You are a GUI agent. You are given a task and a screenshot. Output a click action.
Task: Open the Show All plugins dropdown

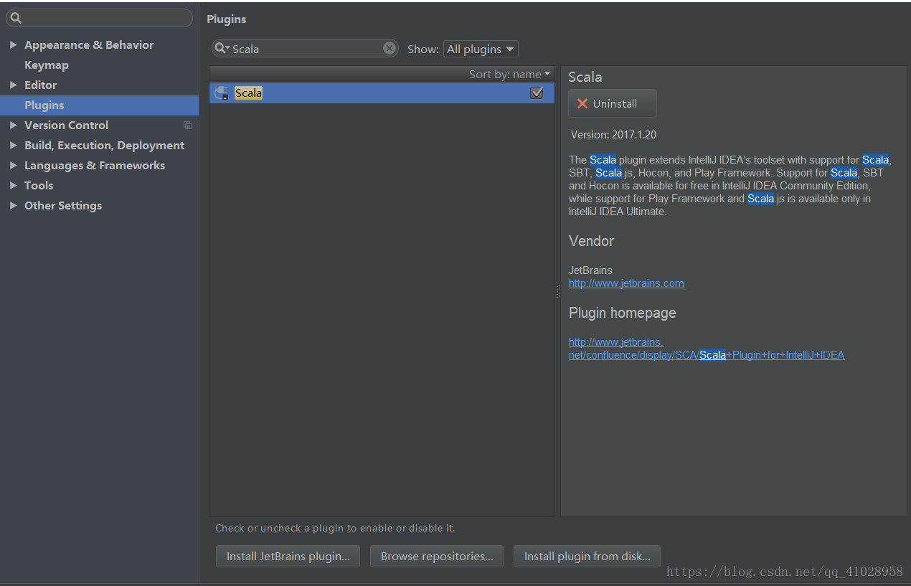point(481,49)
